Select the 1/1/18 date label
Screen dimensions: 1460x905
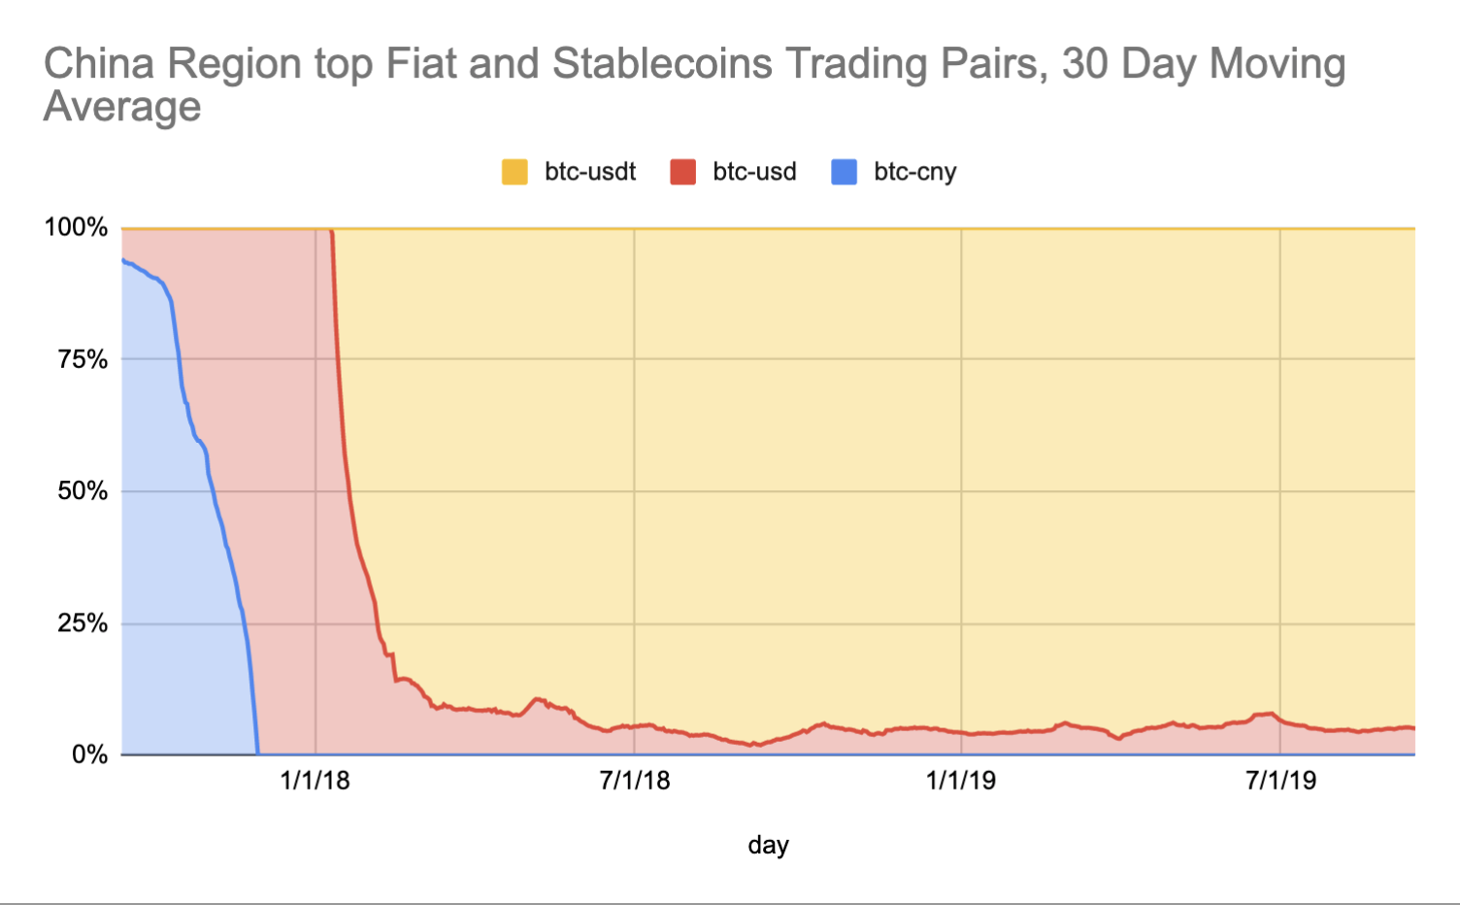(315, 780)
